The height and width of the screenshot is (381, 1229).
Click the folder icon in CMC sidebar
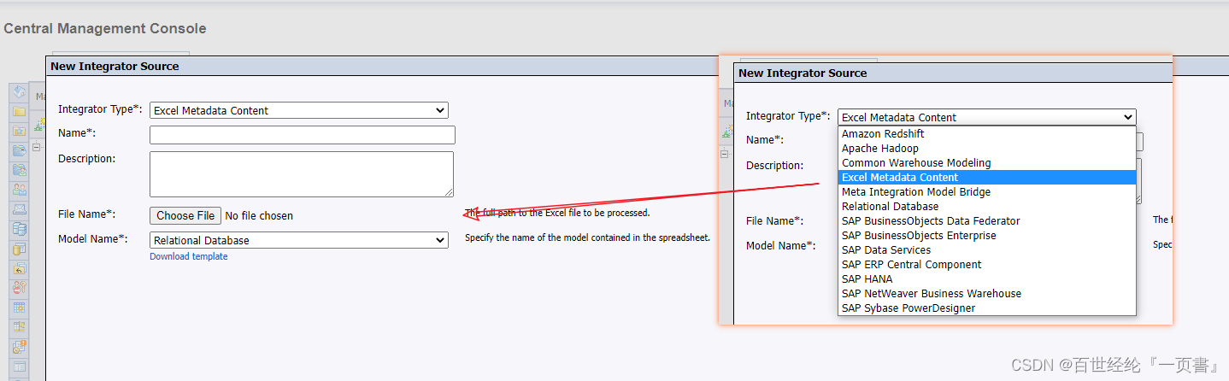click(19, 111)
